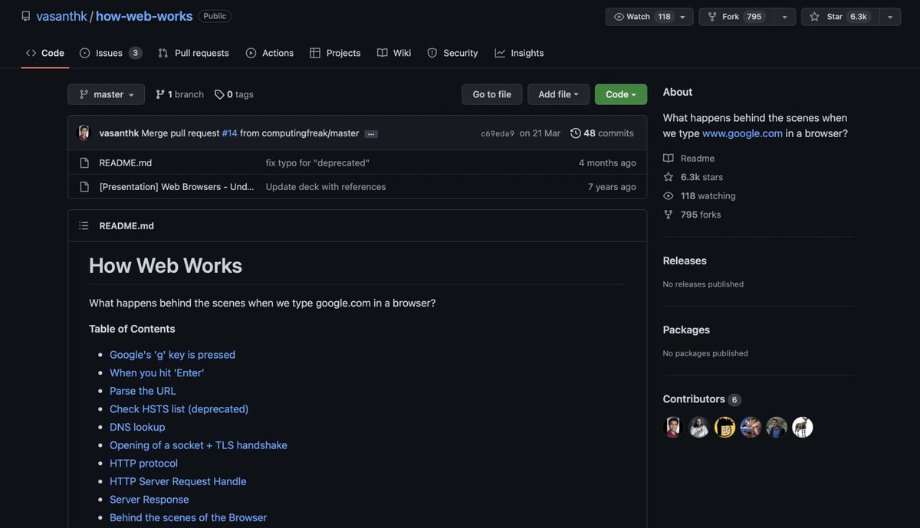Open the Watch dropdown arrow
The height and width of the screenshot is (528, 920).
(683, 17)
